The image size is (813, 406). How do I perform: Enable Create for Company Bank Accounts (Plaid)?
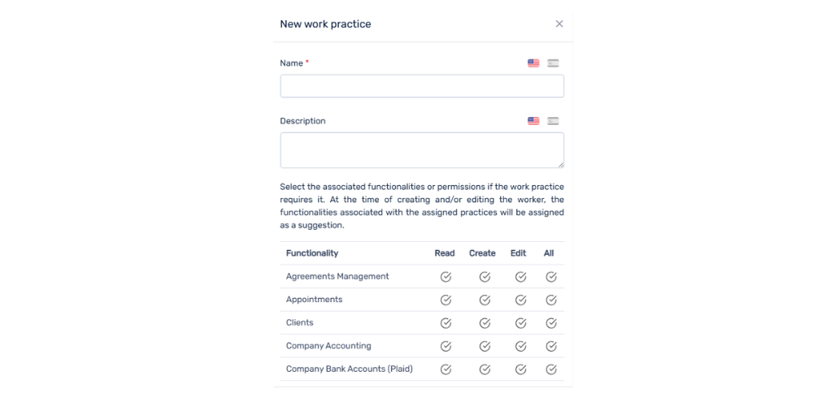point(485,369)
